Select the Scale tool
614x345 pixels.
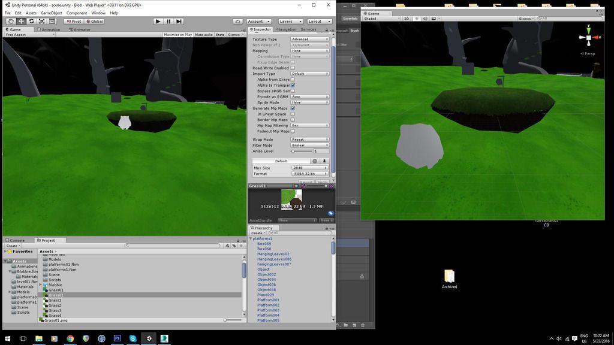point(42,21)
